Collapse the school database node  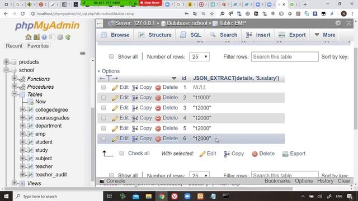(x=6, y=70)
